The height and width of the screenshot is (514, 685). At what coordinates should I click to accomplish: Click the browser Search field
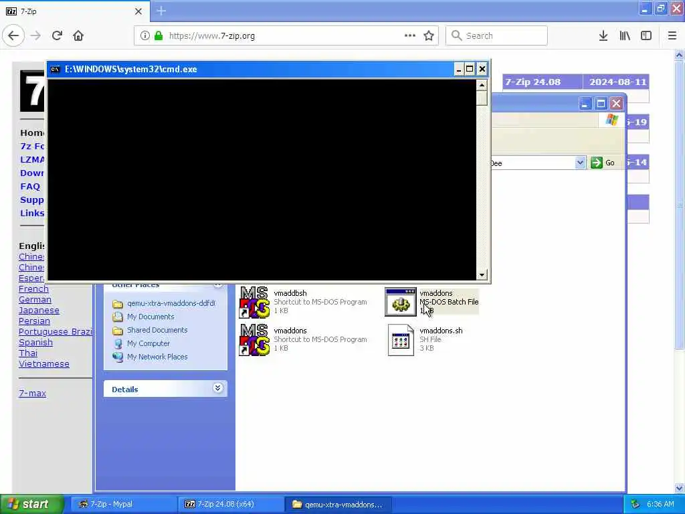point(496,36)
